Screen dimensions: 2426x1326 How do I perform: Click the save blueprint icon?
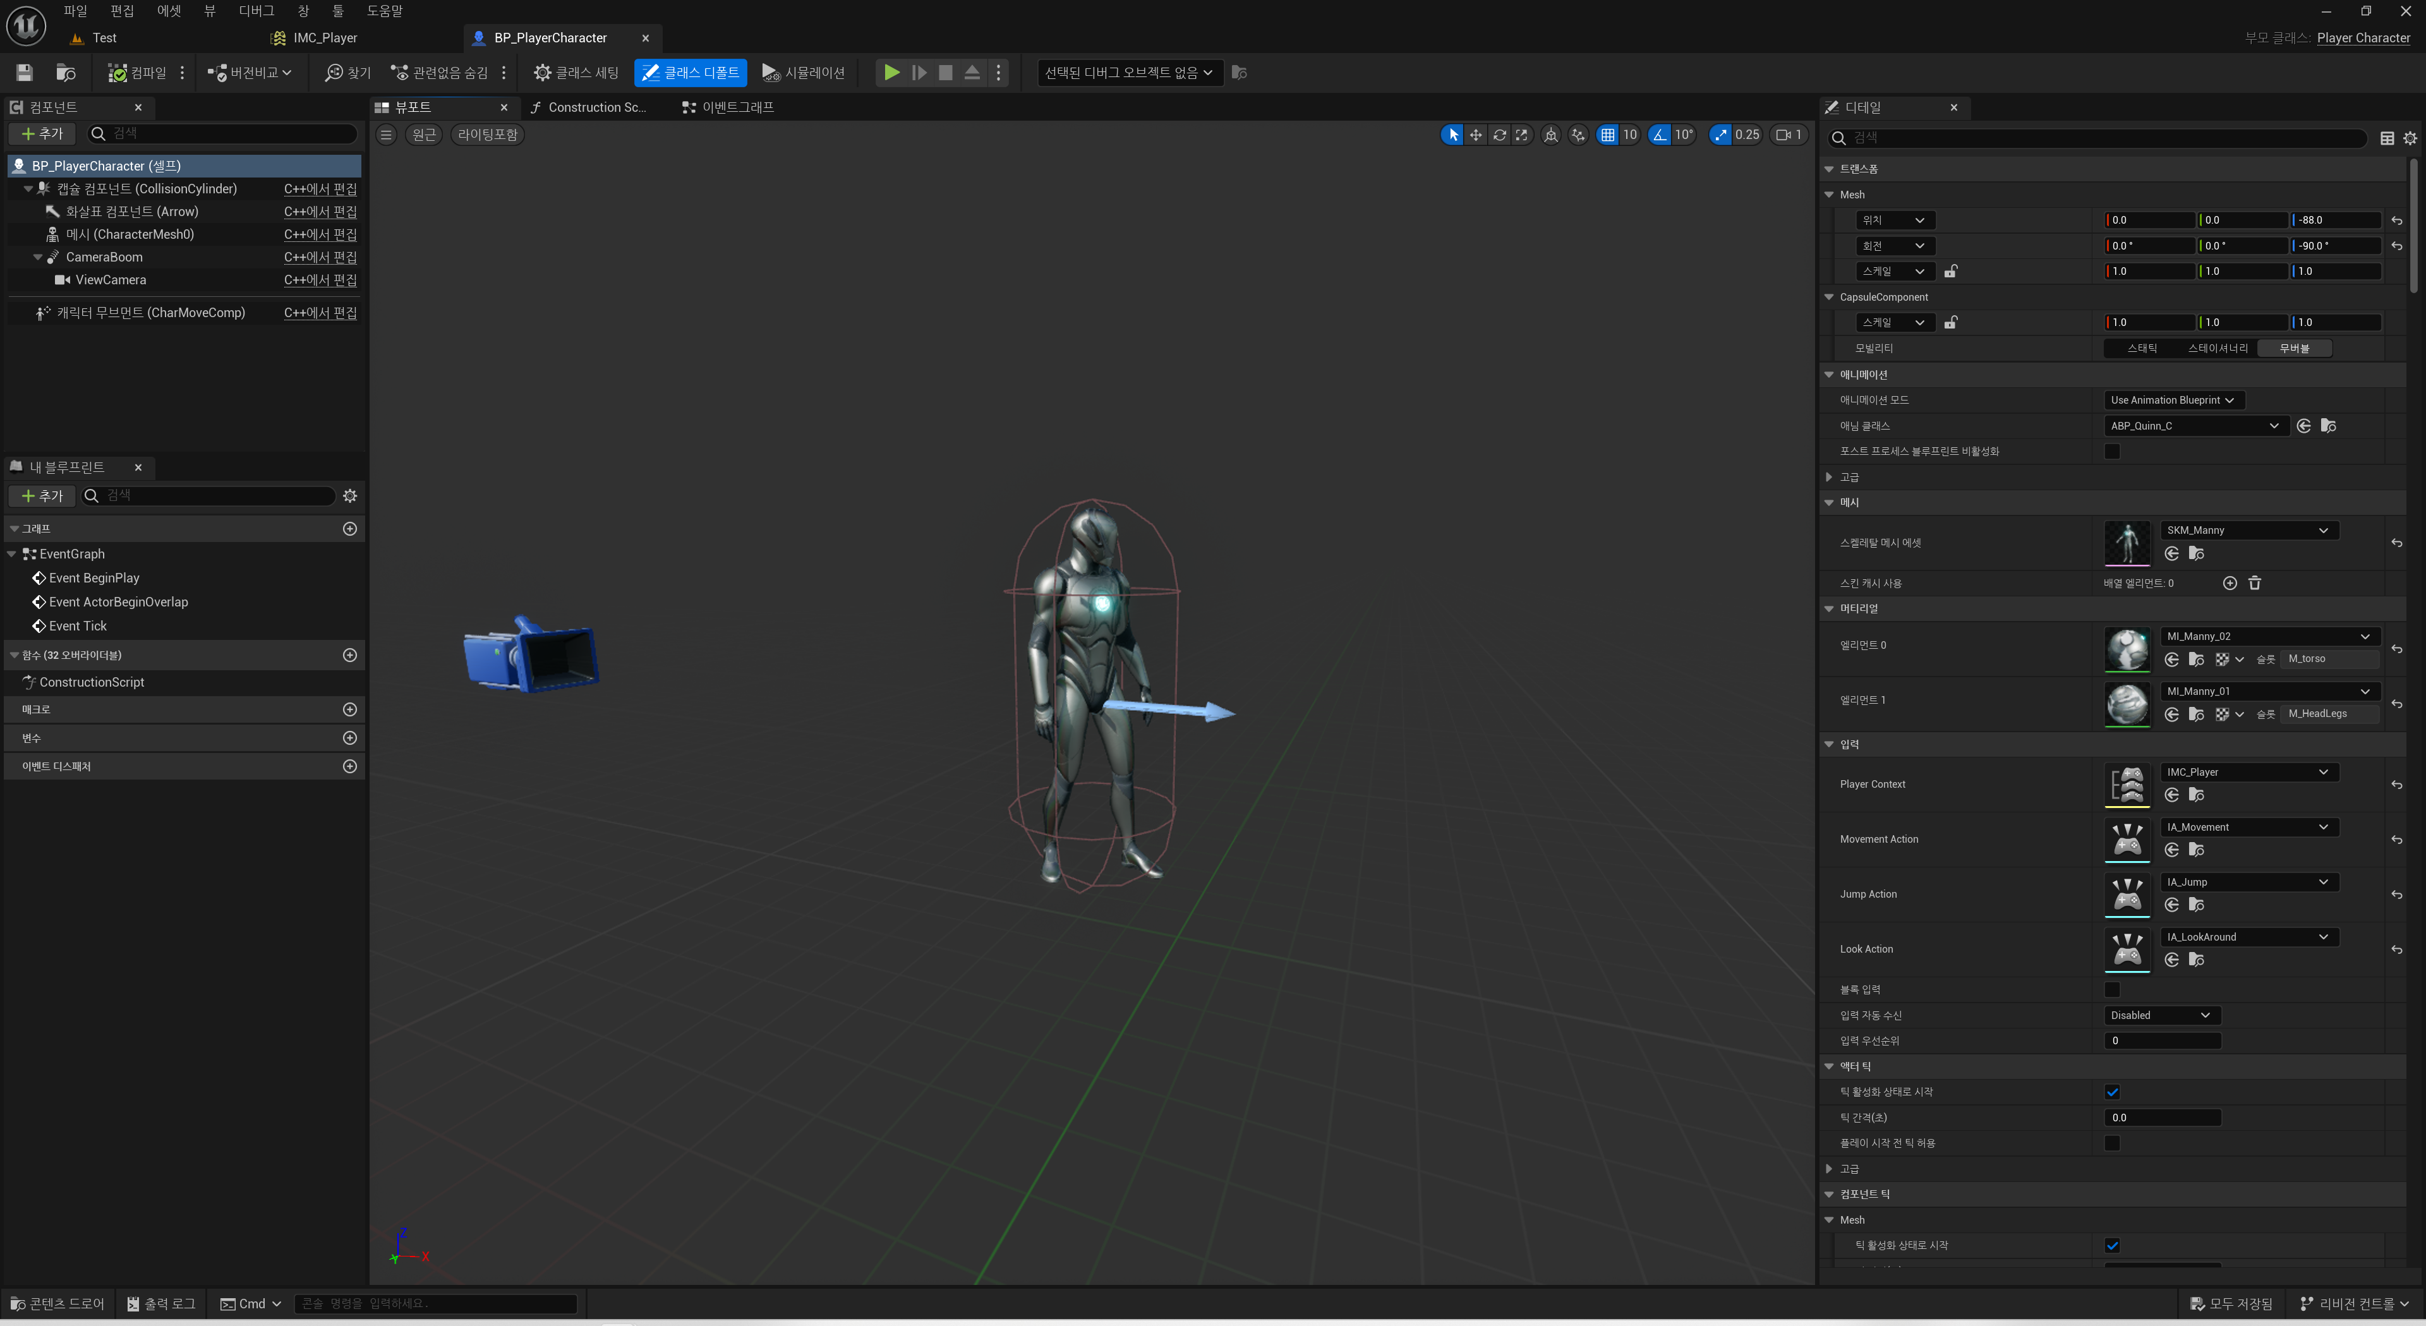point(25,73)
